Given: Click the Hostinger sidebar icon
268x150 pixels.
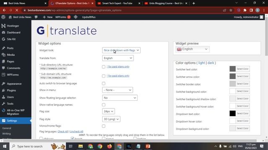Looking at the screenshot, I should coord(3,26).
